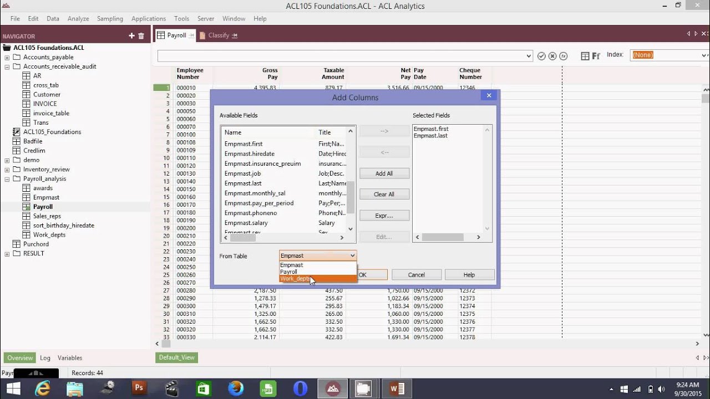Select Empmast.first in Selected Fields

point(431,129)
